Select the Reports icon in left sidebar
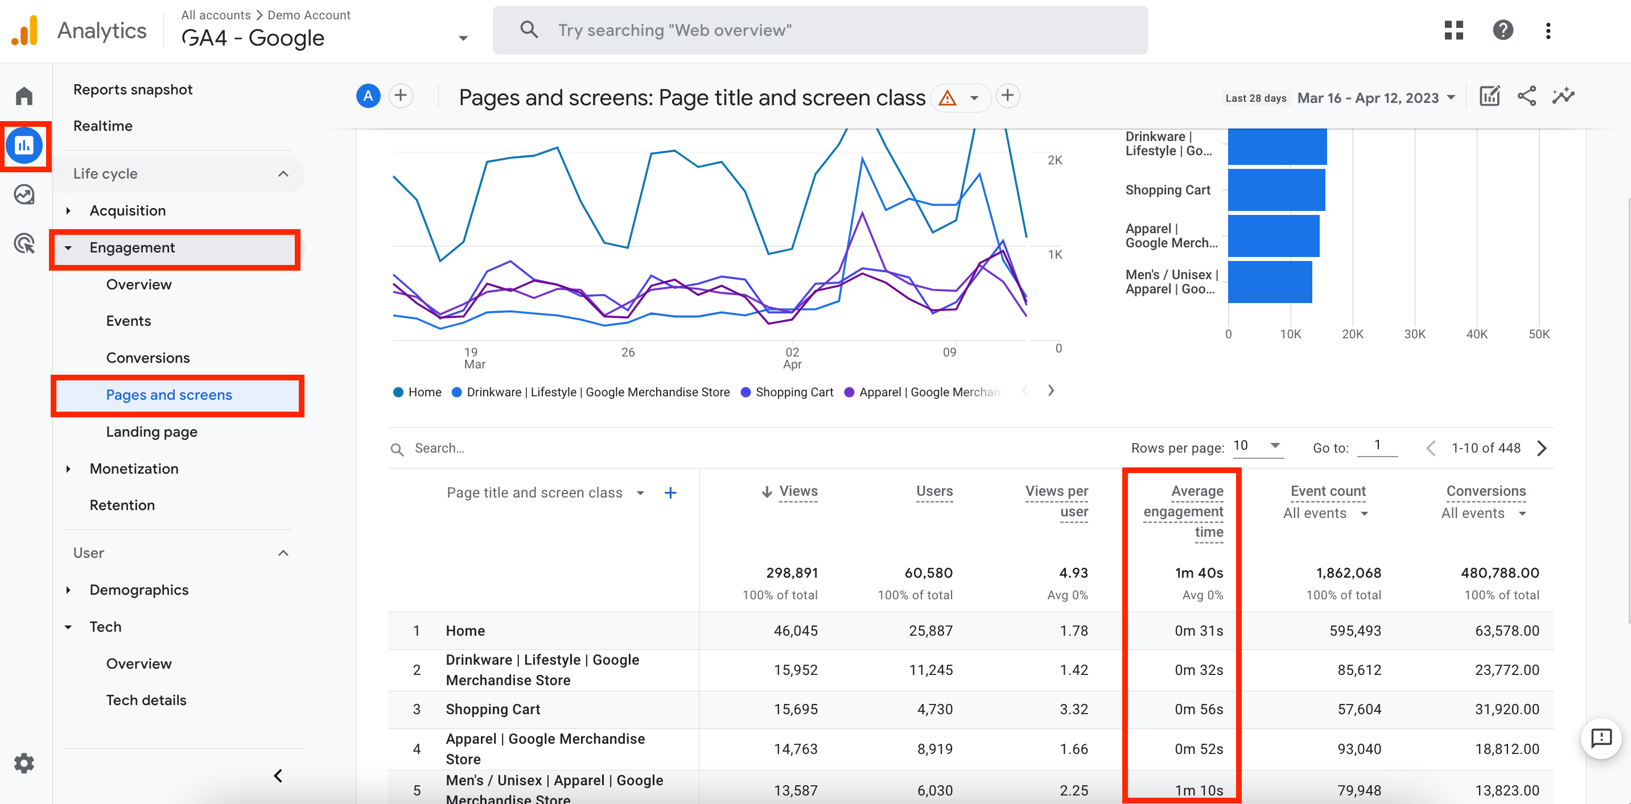This screenshot has height=804, width=1631. click(24, 145)
